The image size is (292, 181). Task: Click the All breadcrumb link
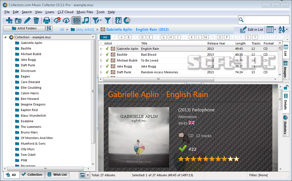click(x=62, y=29)
